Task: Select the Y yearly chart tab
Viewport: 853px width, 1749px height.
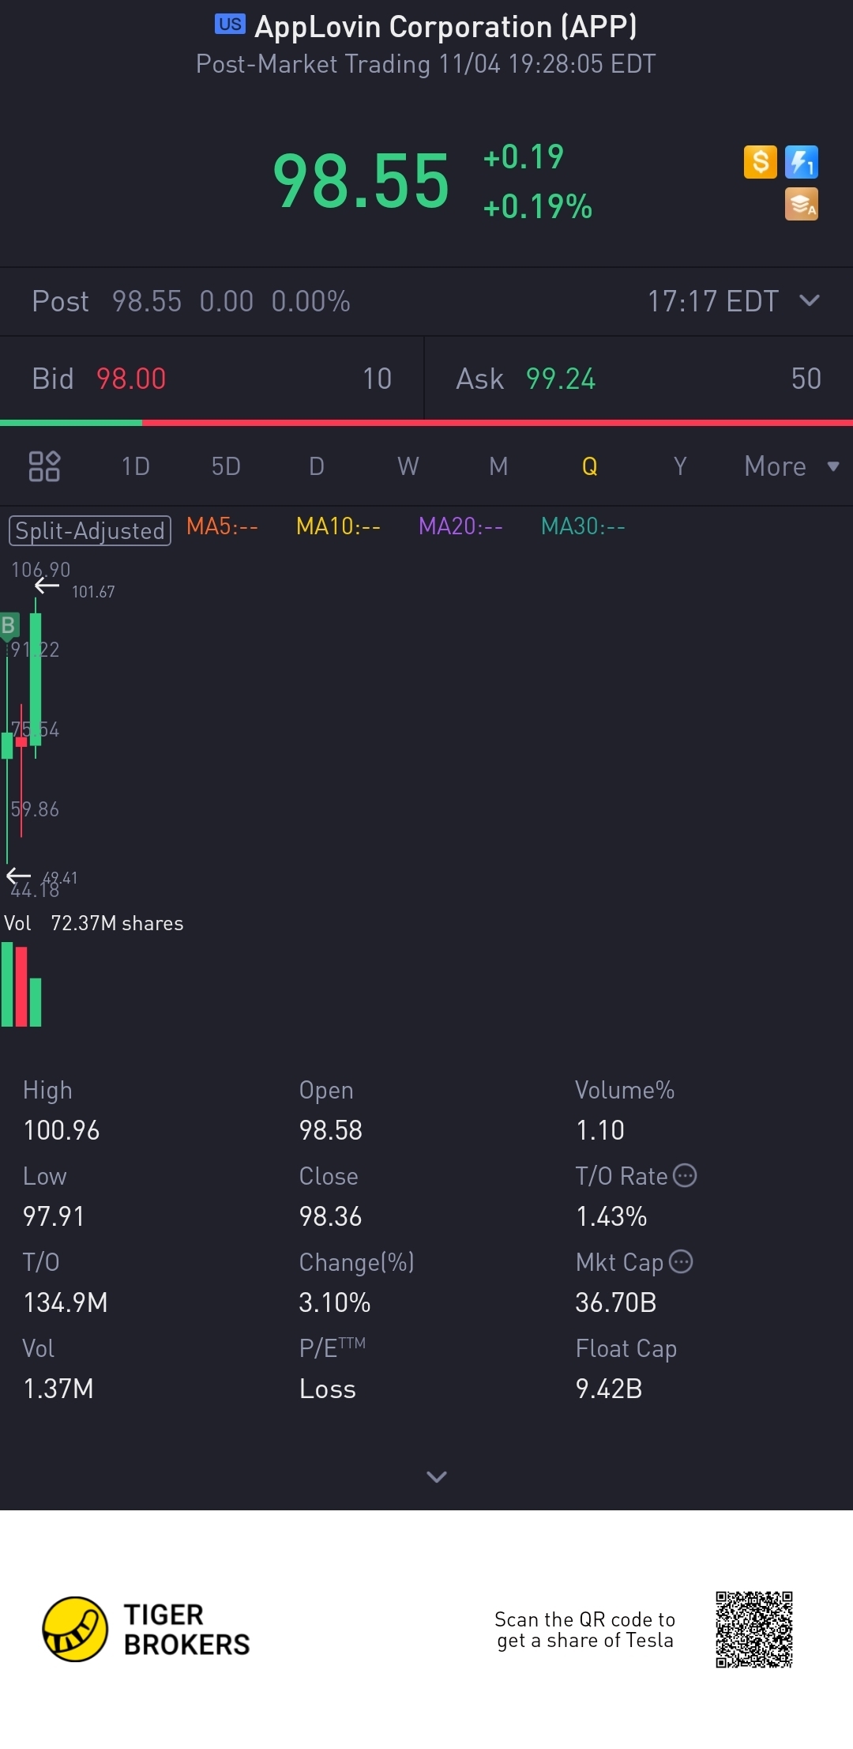Action: pos(680,466)
